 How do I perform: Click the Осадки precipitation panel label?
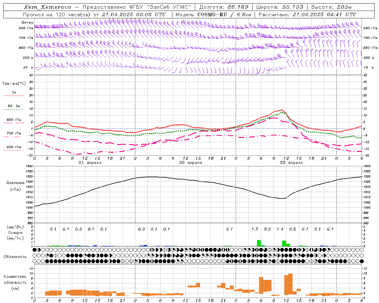[x=15, y=233]
